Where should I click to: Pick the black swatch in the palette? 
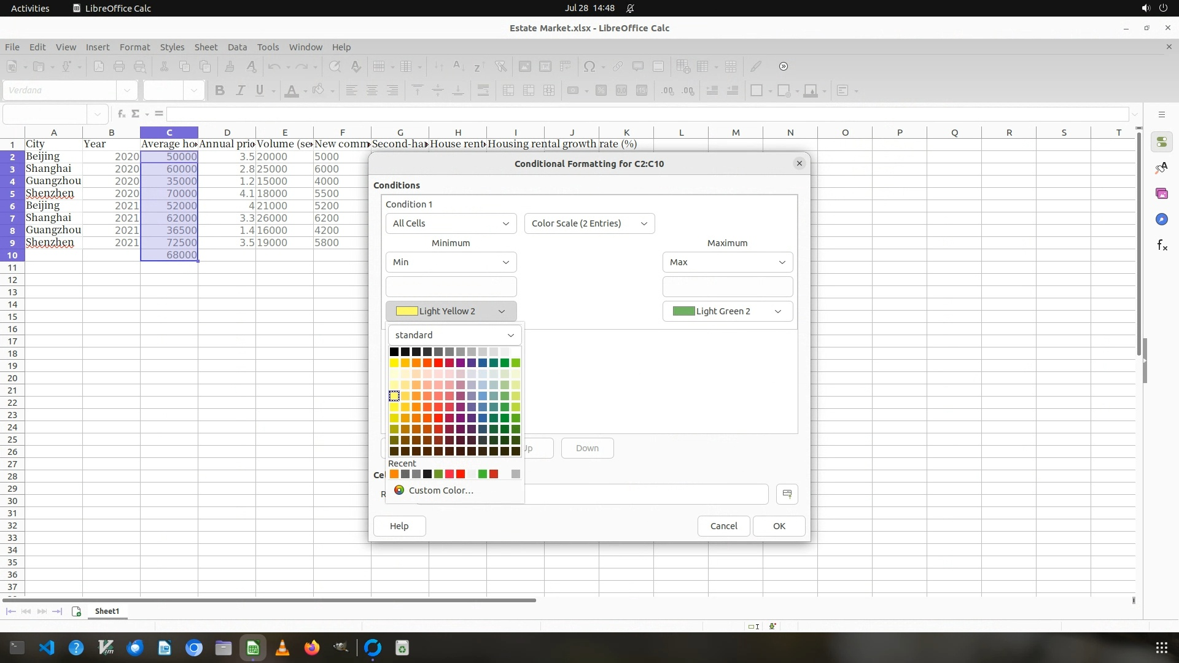[x=394, y=352]
